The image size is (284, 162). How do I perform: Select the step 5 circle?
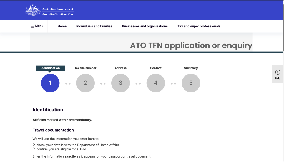click(191, 83)
